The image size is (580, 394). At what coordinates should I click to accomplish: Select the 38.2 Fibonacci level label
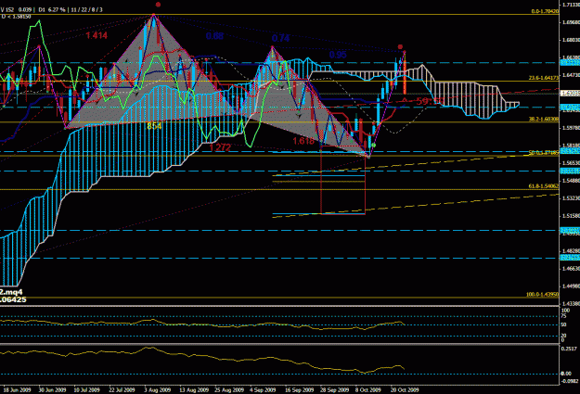coord(544,119)
